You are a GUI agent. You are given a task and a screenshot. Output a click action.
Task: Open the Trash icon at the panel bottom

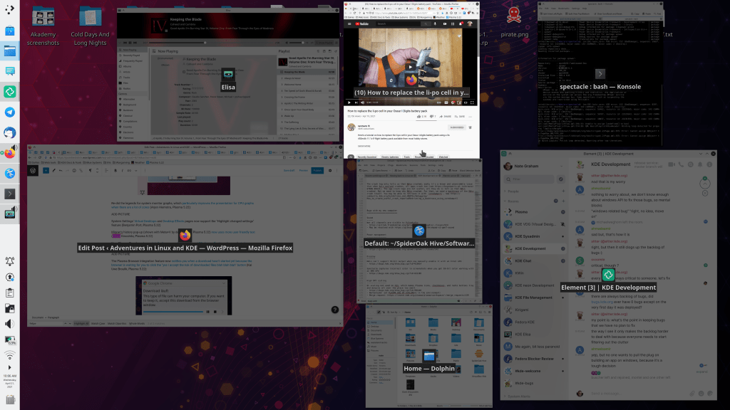coord(11,399)
